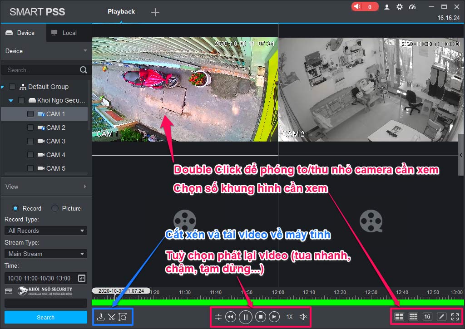The width and height of the screenshot is (465, 329).
Task: Select the scissors clip tool
Action: 112,317
